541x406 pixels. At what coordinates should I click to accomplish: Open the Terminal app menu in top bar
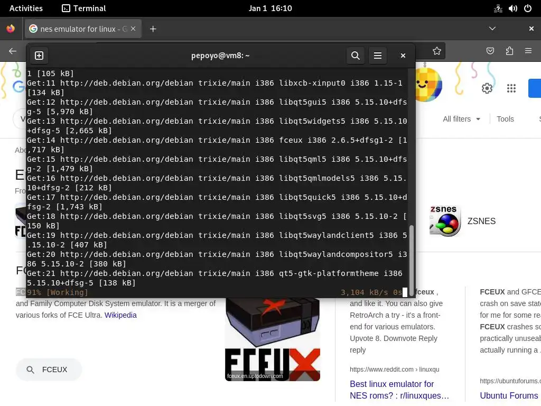(84, 8)
